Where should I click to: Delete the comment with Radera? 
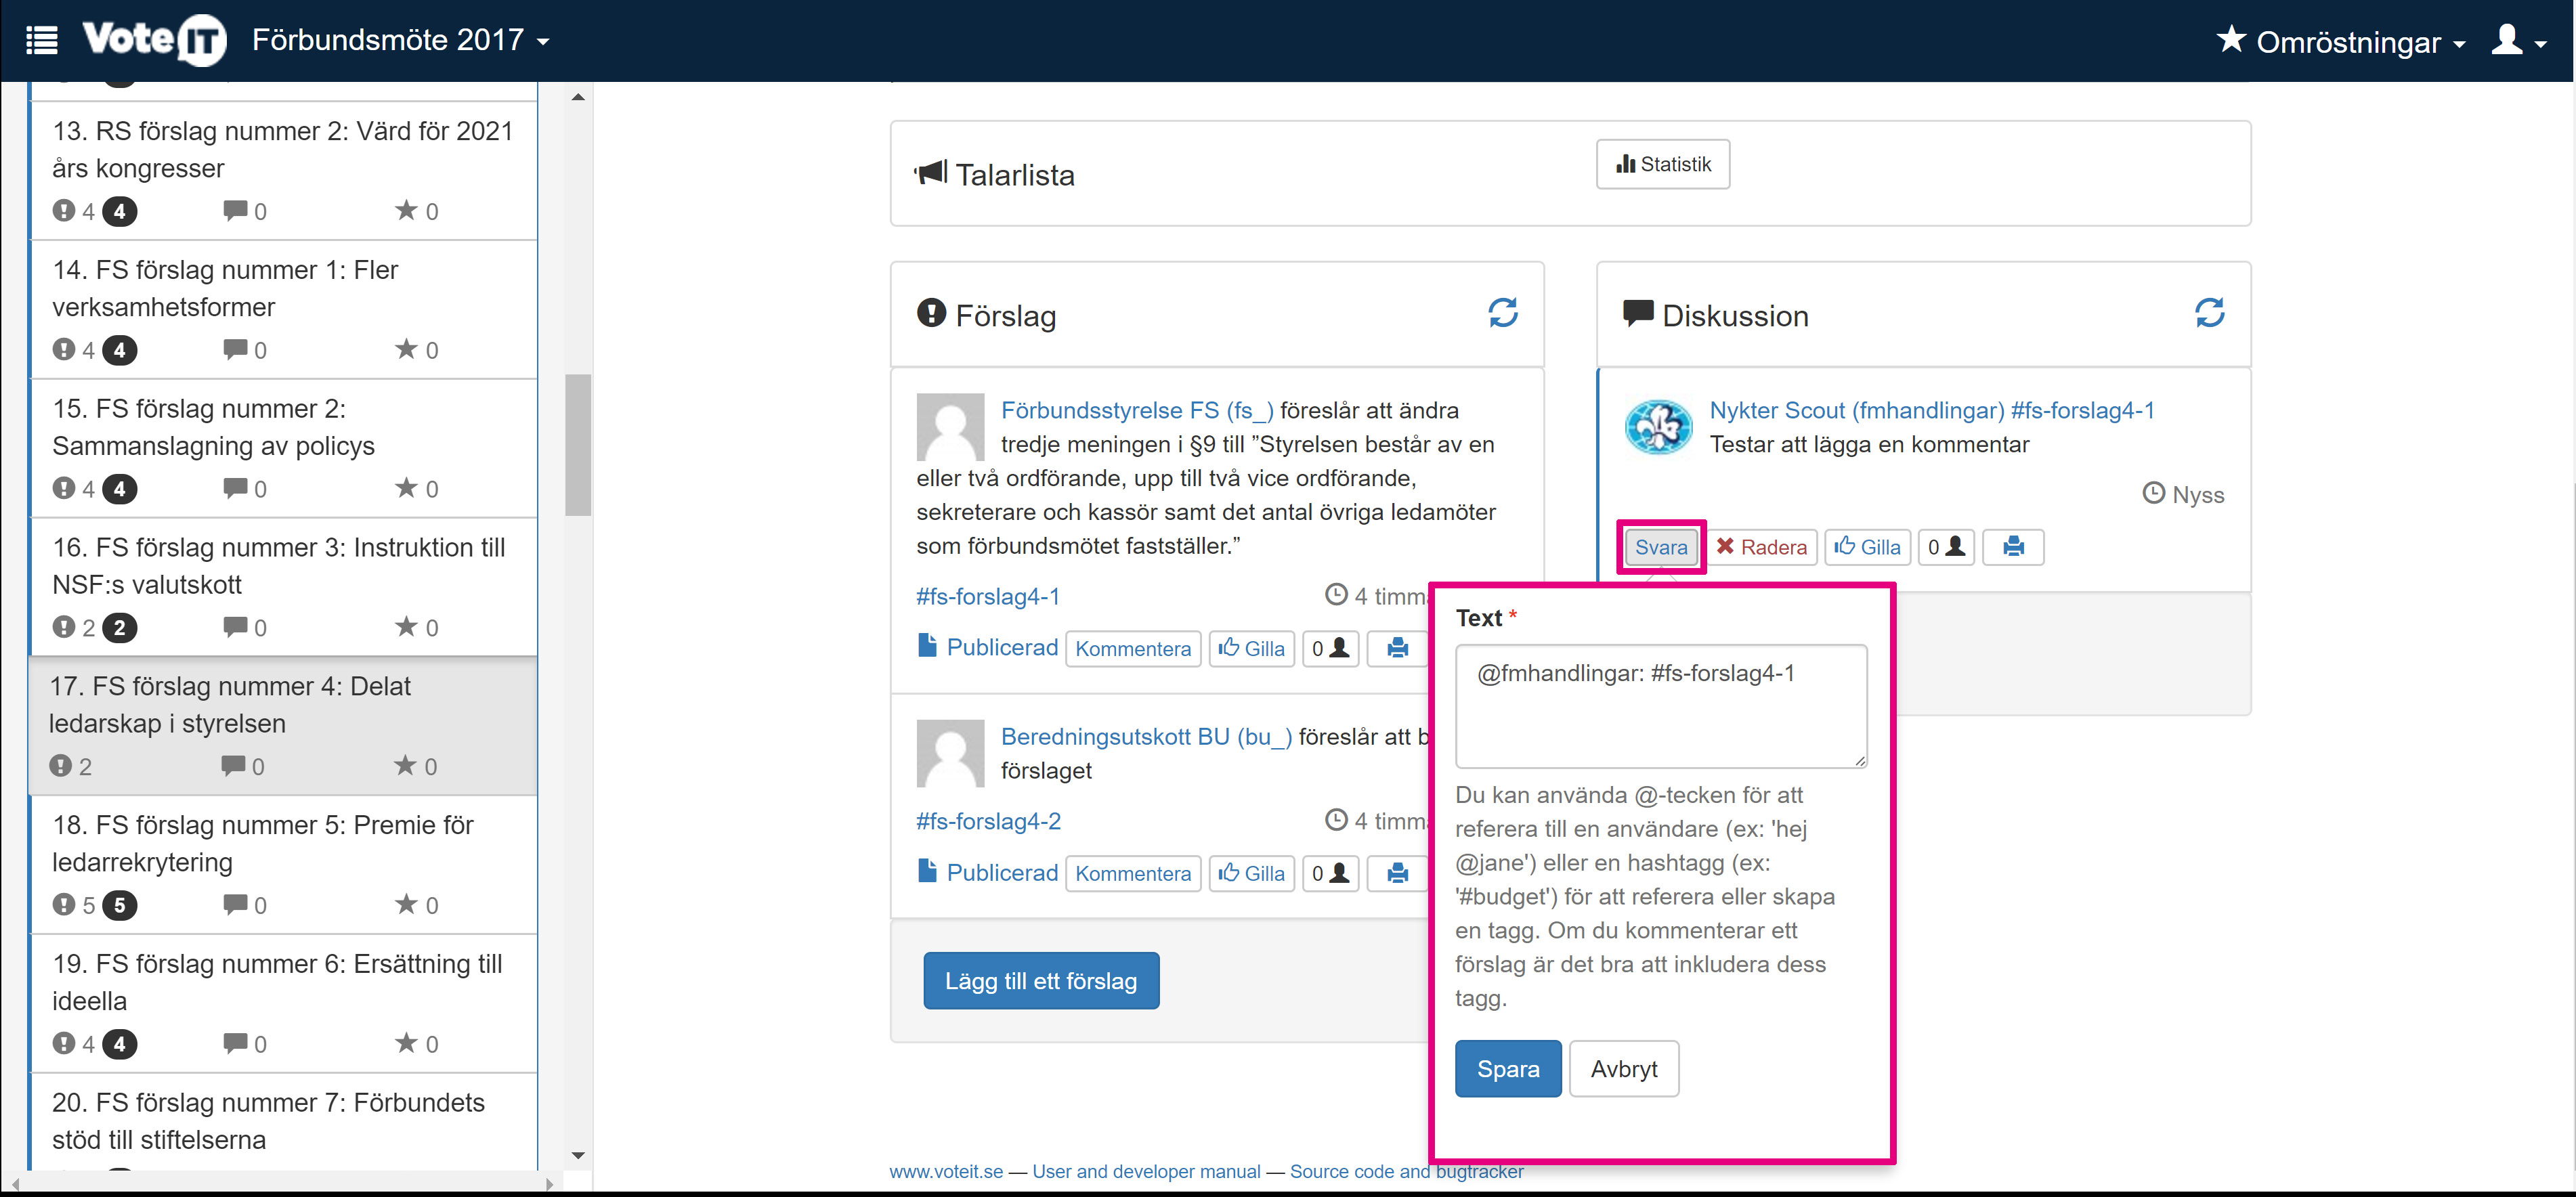click(x=1761, y=547)
